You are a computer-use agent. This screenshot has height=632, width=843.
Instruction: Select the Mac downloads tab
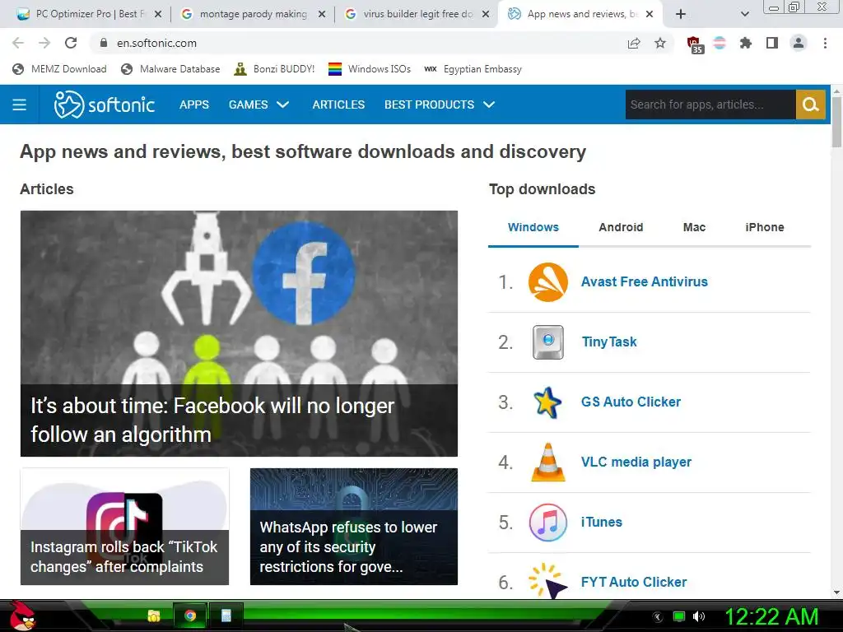click(x=694, y=227)
